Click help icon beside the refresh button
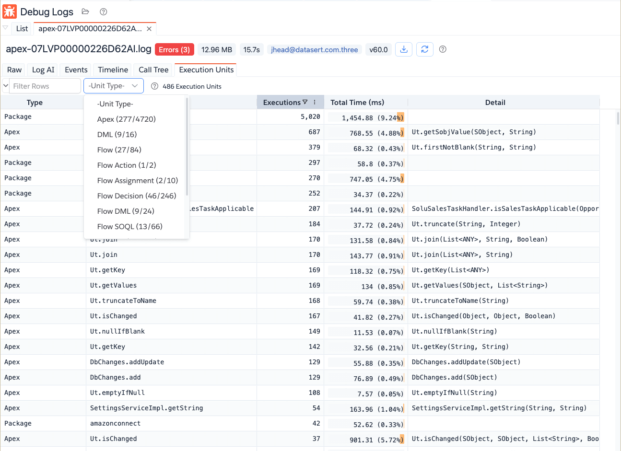Screen dimensions: 621x451 coord(443,49)
